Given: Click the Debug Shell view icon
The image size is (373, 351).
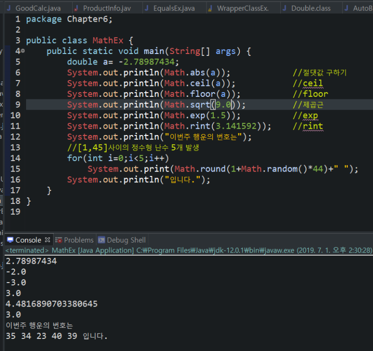Looking at the screenshot, I should pos(101,240).
